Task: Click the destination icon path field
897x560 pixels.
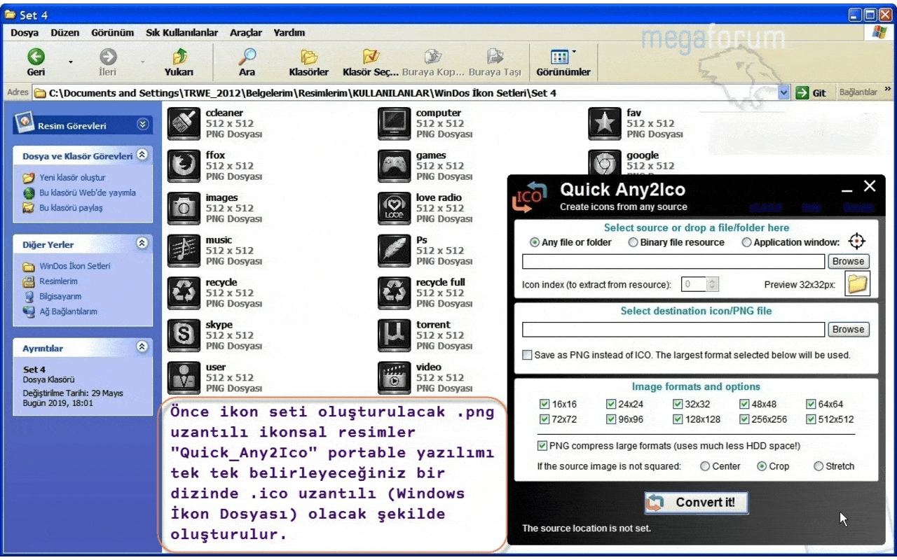Action: pyautogui.click(x=673, y=329)
